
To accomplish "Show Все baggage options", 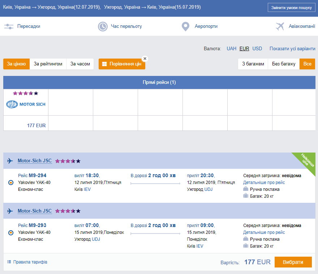I will (307, 64).
